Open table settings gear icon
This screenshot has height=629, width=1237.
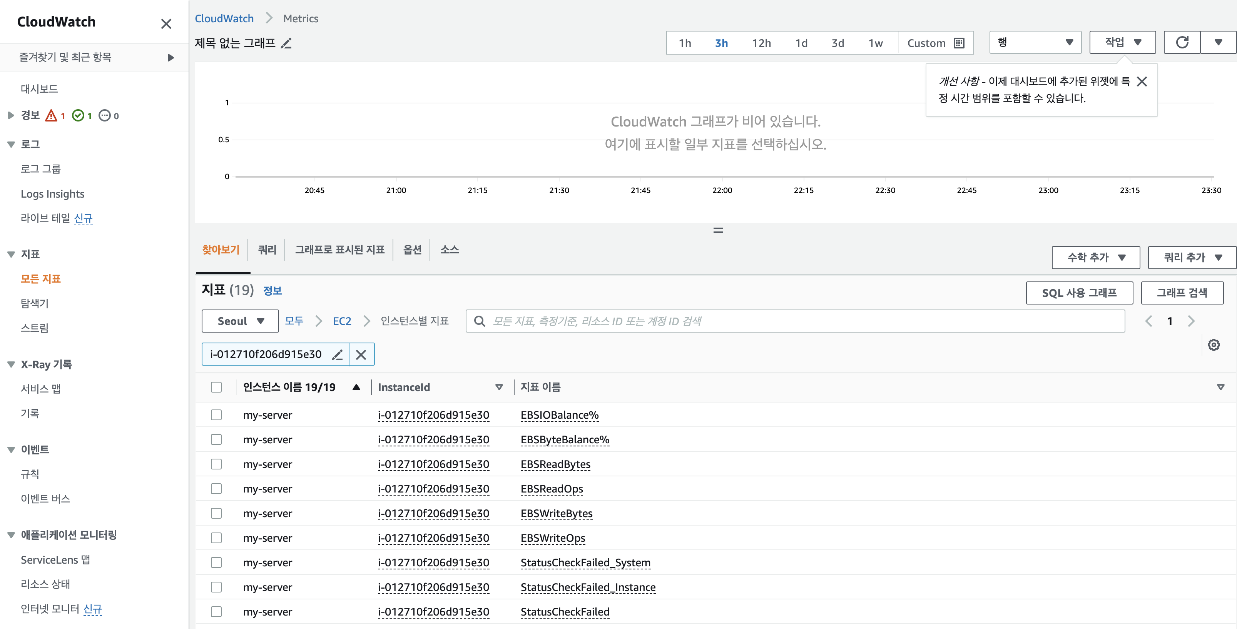(x=1214, y=345)
